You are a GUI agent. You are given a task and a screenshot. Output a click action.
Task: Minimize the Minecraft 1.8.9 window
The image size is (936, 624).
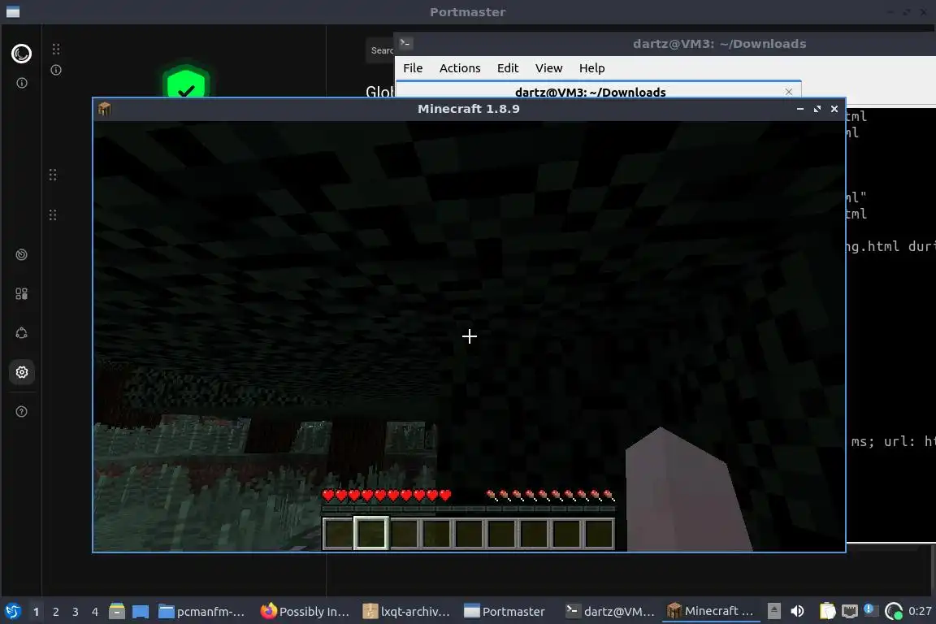(799, 109)
